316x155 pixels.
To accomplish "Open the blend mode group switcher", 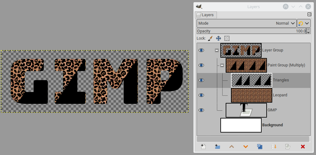I will pos(304,23).
